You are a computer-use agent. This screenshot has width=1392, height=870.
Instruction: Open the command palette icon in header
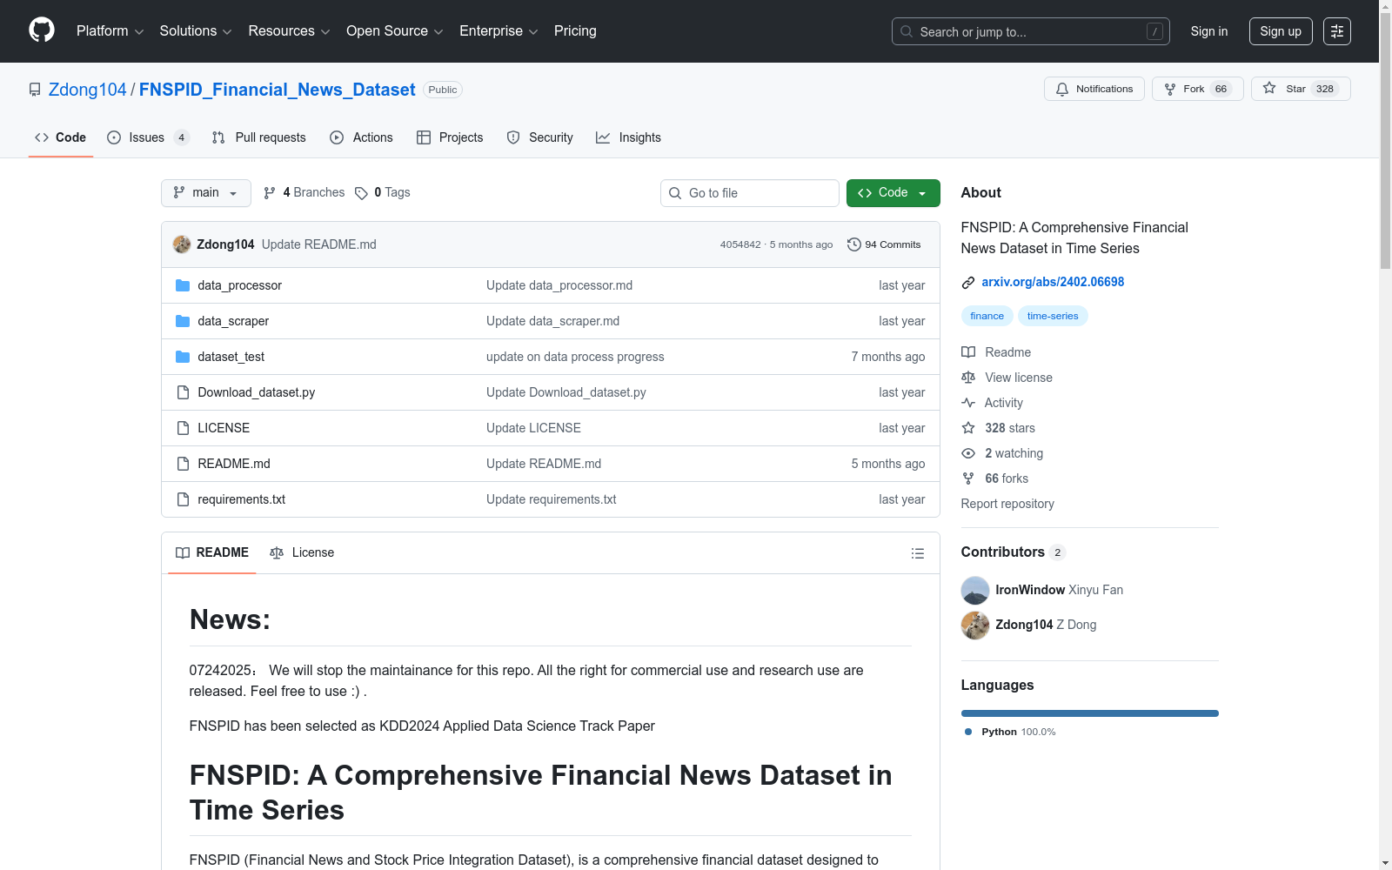pos(1337,31)
